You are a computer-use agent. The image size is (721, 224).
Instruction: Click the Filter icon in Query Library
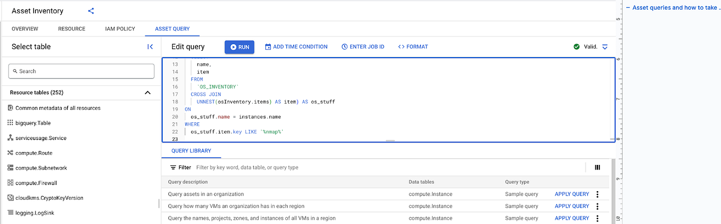pos(173,167)
